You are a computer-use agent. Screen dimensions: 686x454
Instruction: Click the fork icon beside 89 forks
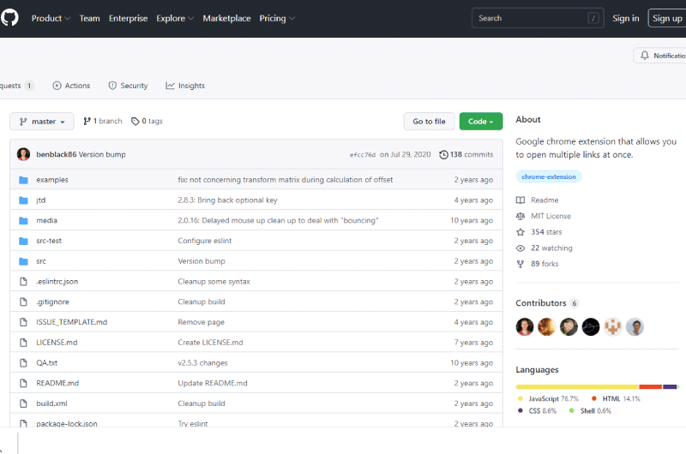(521, 264)
